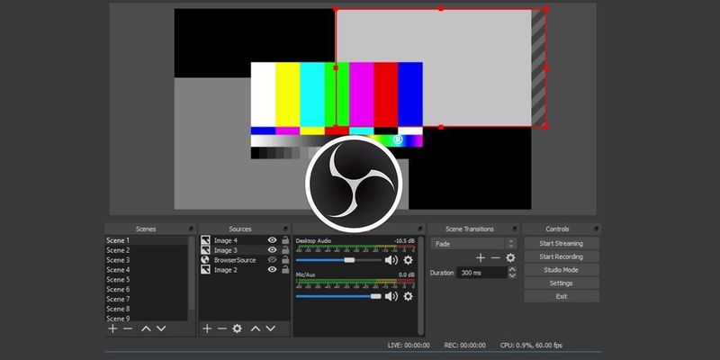Open Desktop Audio settings gear
The image size is (720, 360).
pos(408,260)
